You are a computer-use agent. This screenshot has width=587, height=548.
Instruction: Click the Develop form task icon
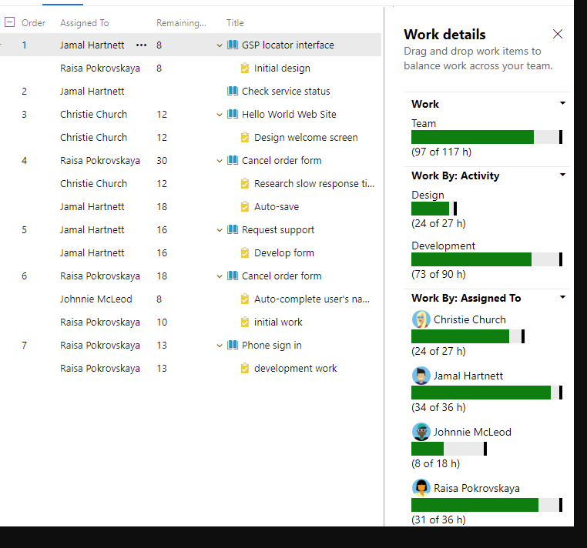click(244, 252)
